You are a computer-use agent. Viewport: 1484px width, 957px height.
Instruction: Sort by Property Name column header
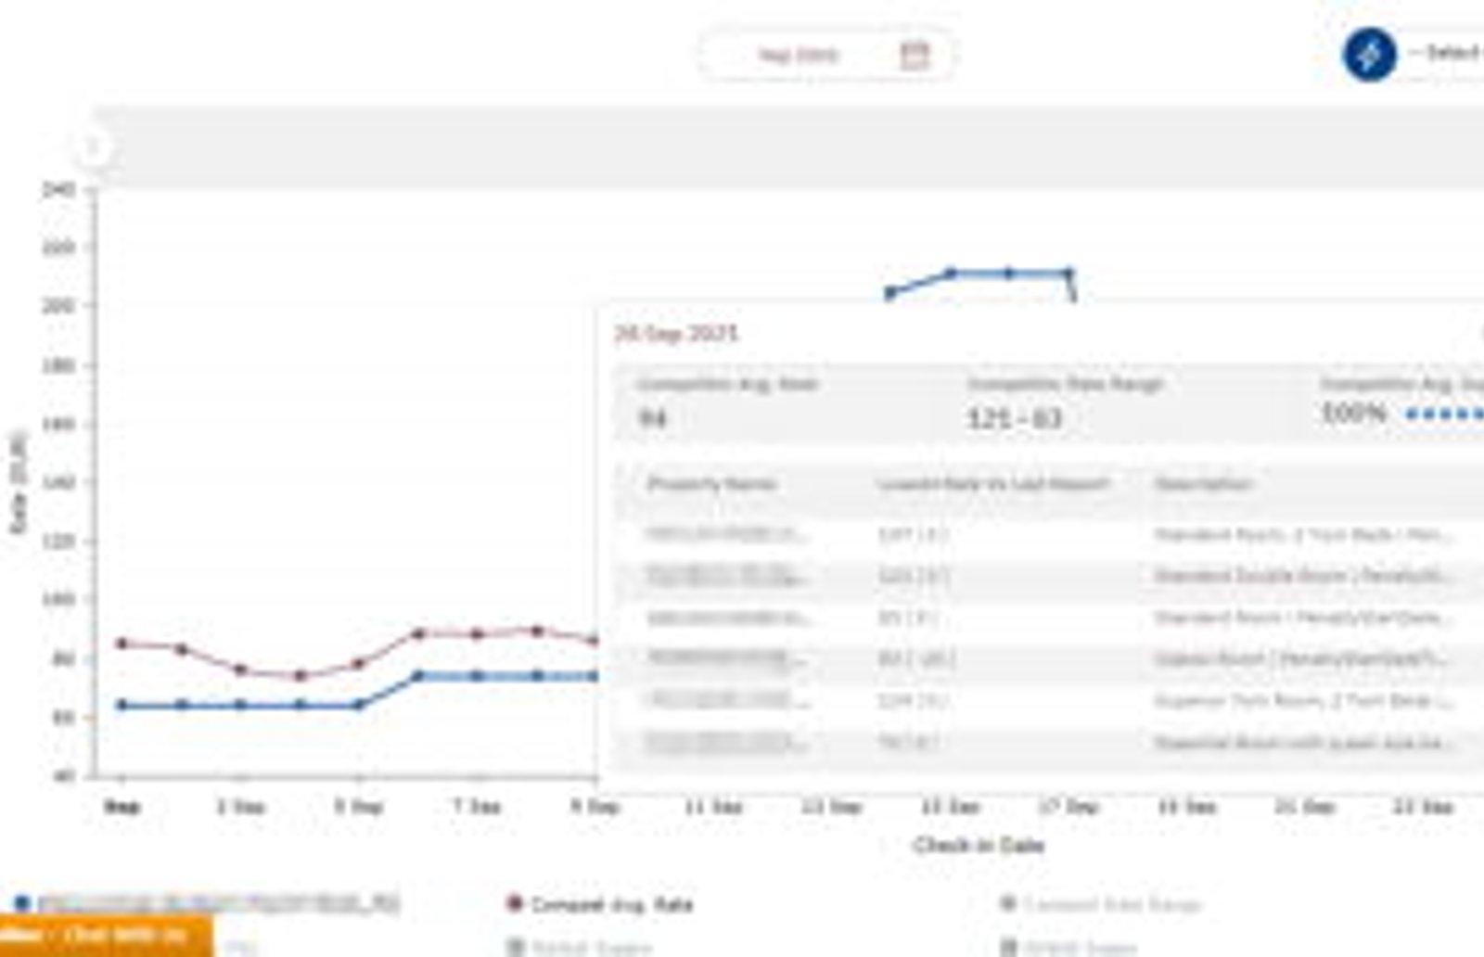point(711,483)
